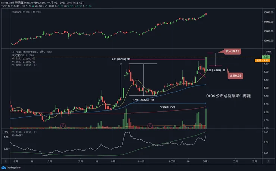Click the 12000.00 value on TAIEX axis
Image resolution: width=276 pixels, height=171 pixels.
click(x=269, y=41)
